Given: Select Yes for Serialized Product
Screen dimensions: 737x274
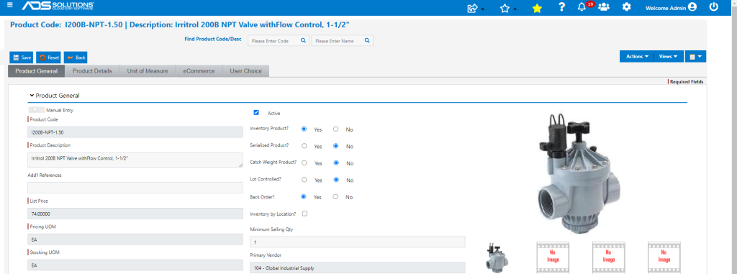Looking at the screenshot, I should click(304, 146).
